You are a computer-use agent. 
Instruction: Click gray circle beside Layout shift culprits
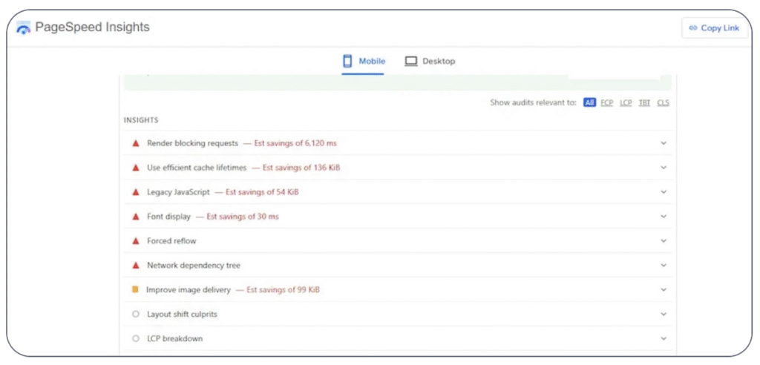[136, 314]
